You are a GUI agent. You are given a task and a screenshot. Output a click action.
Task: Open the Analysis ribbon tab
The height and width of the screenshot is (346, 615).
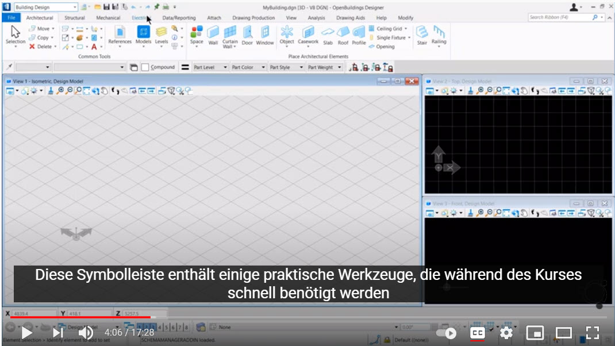click(x=316, y=18)
